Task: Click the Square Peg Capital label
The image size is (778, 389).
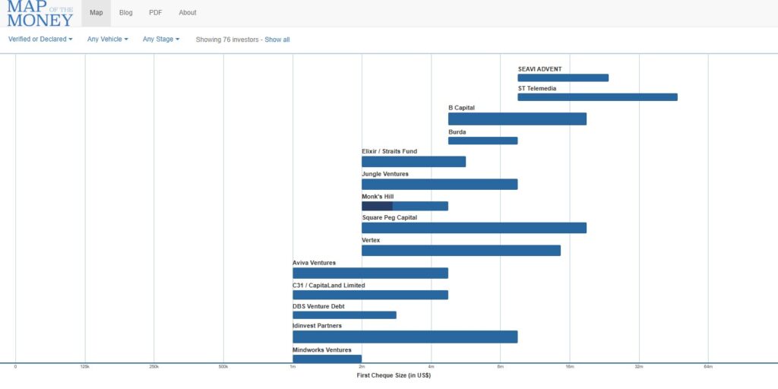Action: 390,218
